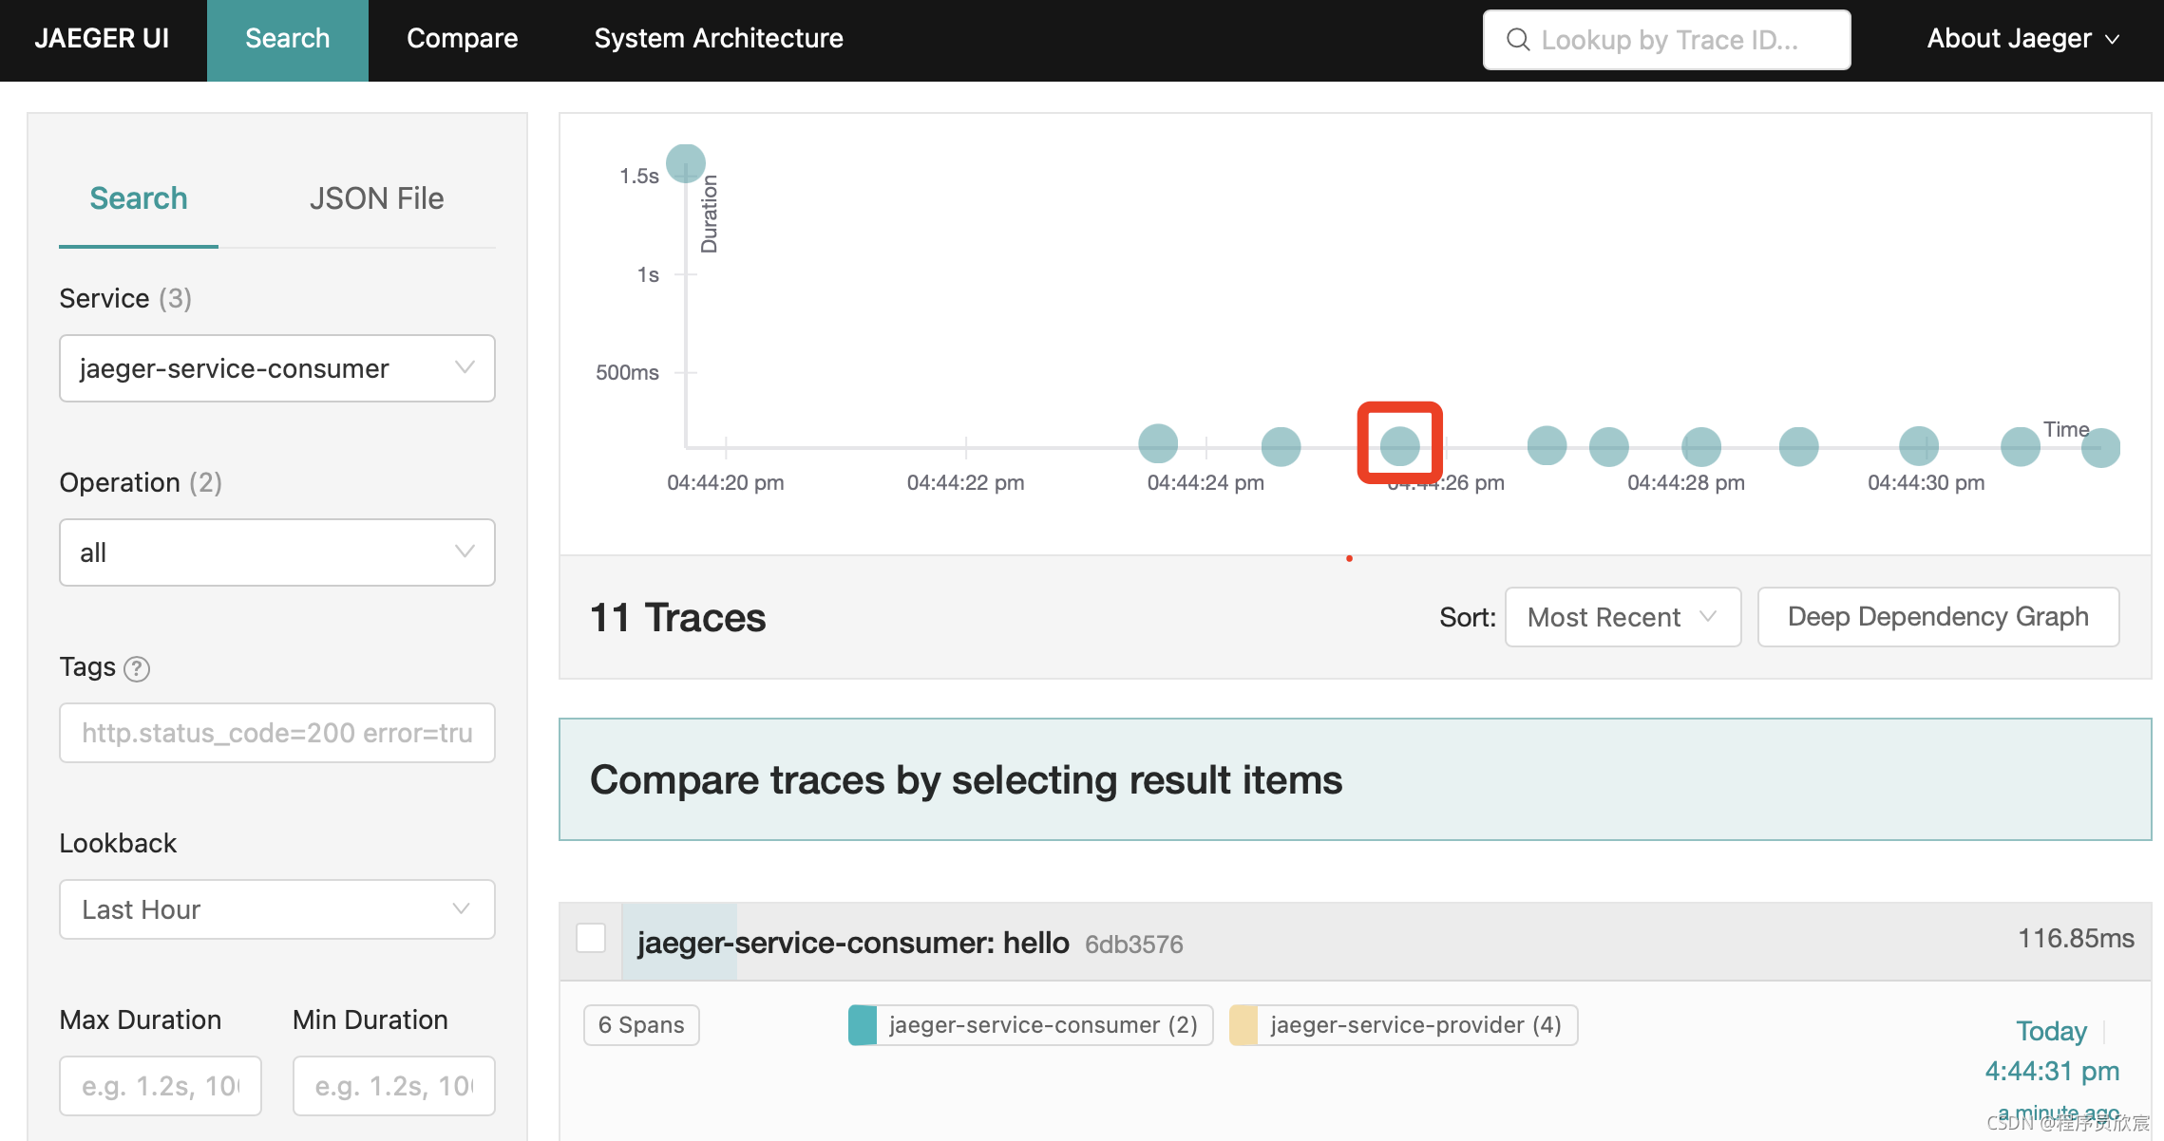Click the trace dot highlighted in red box
Image resolution: width=2164 pixels, height=1141 pixels.
point(1399,445)
